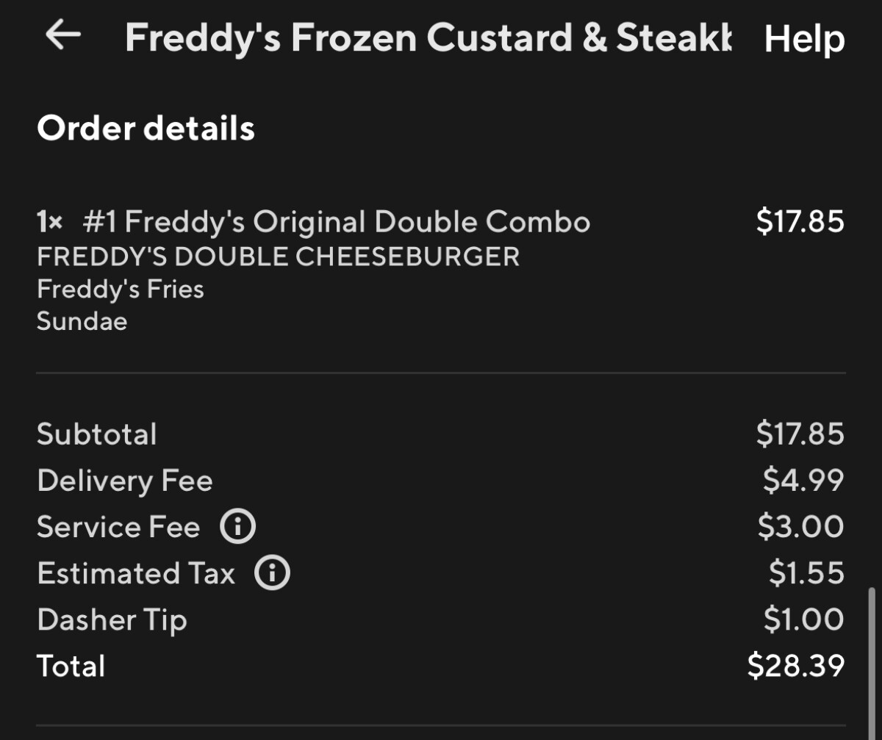
Task: Click the Freddy's Frozen Custard store title
Action: tap(429, 38)
